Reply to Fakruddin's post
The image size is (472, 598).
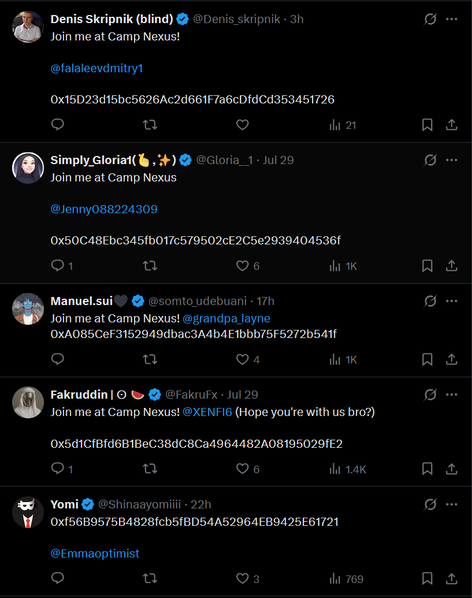[58, 469]
